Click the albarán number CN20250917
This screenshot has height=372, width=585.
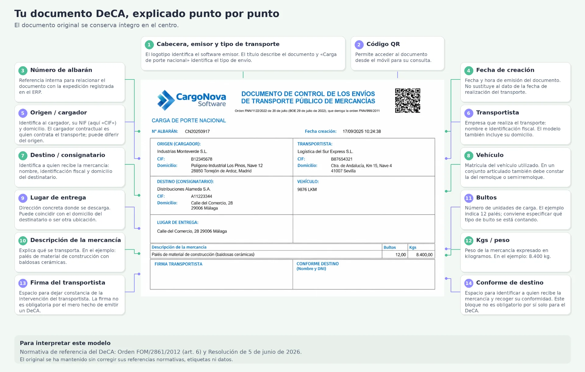point(197,132)
